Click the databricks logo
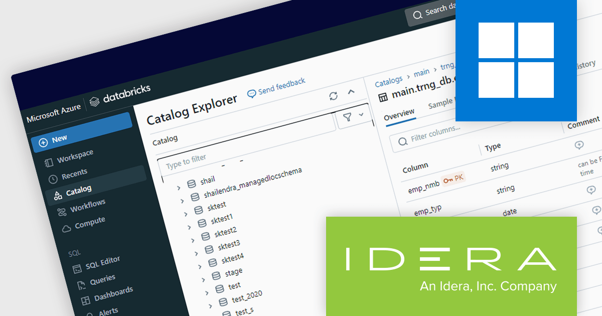 tap(119, 95)
